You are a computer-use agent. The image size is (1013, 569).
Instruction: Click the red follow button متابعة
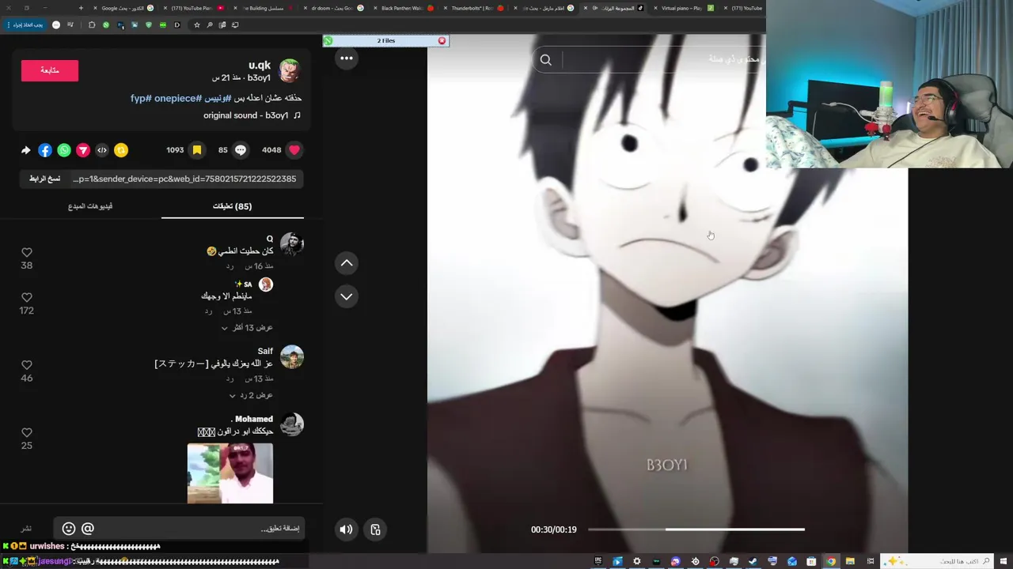click(50, 70)
